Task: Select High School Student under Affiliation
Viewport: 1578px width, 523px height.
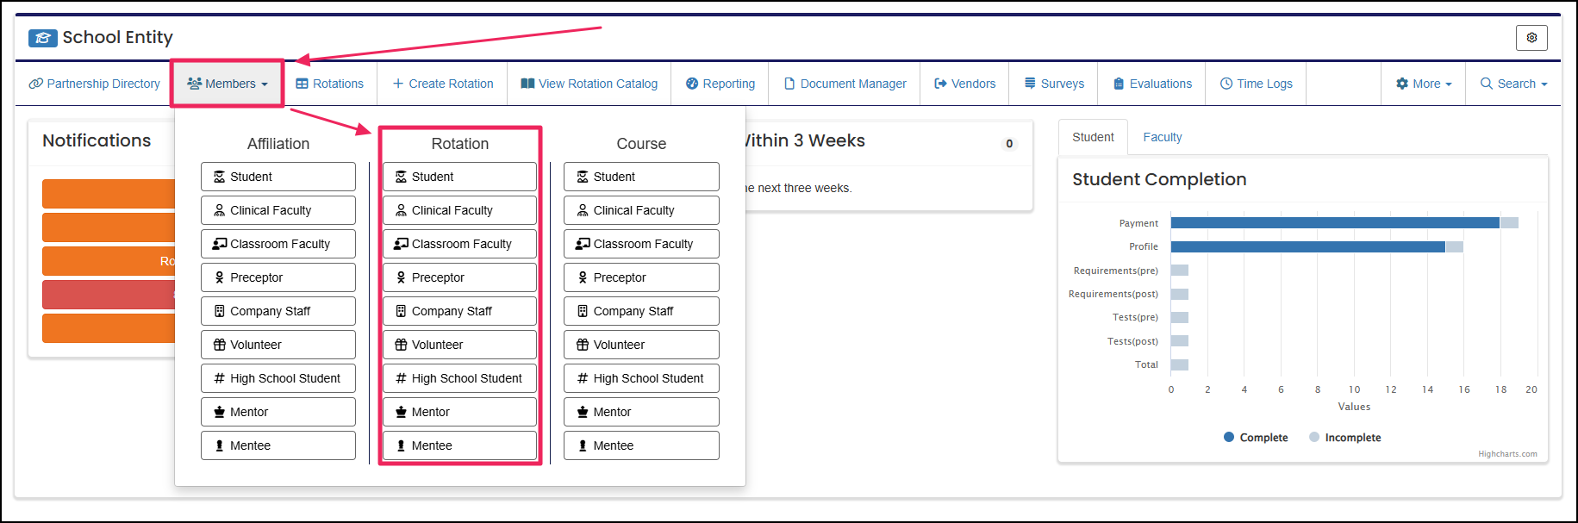Action: tap(278, 378)
